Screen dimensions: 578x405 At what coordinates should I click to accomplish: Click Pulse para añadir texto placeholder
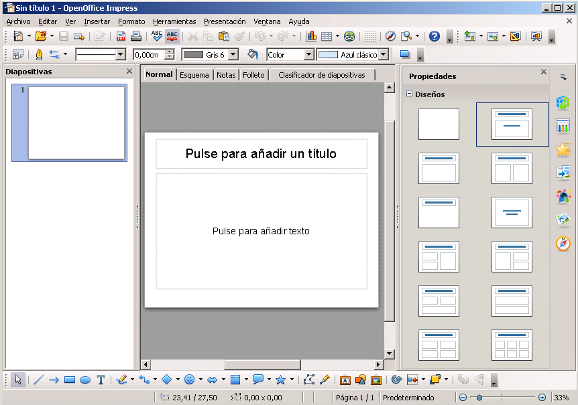pyautogui.click(x=261, y=231)
